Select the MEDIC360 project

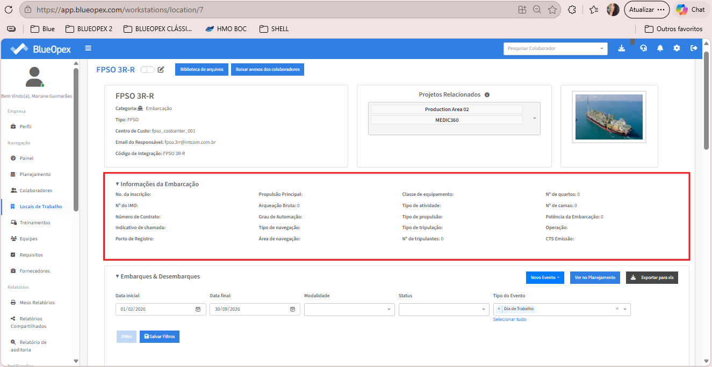(x=447, y=120)
